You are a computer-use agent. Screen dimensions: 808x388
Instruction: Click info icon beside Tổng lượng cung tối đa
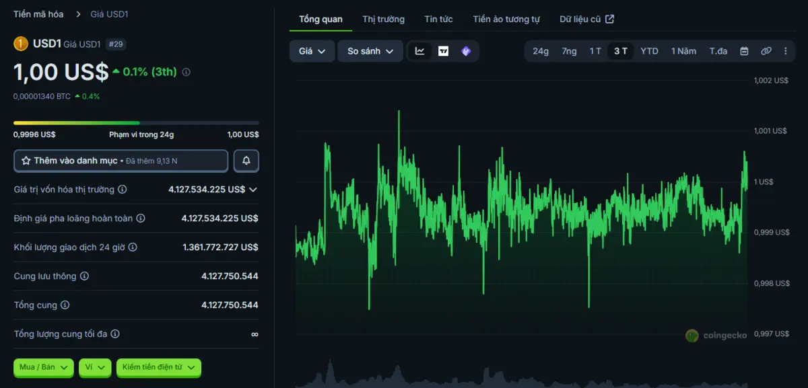(x=115, y=334)
